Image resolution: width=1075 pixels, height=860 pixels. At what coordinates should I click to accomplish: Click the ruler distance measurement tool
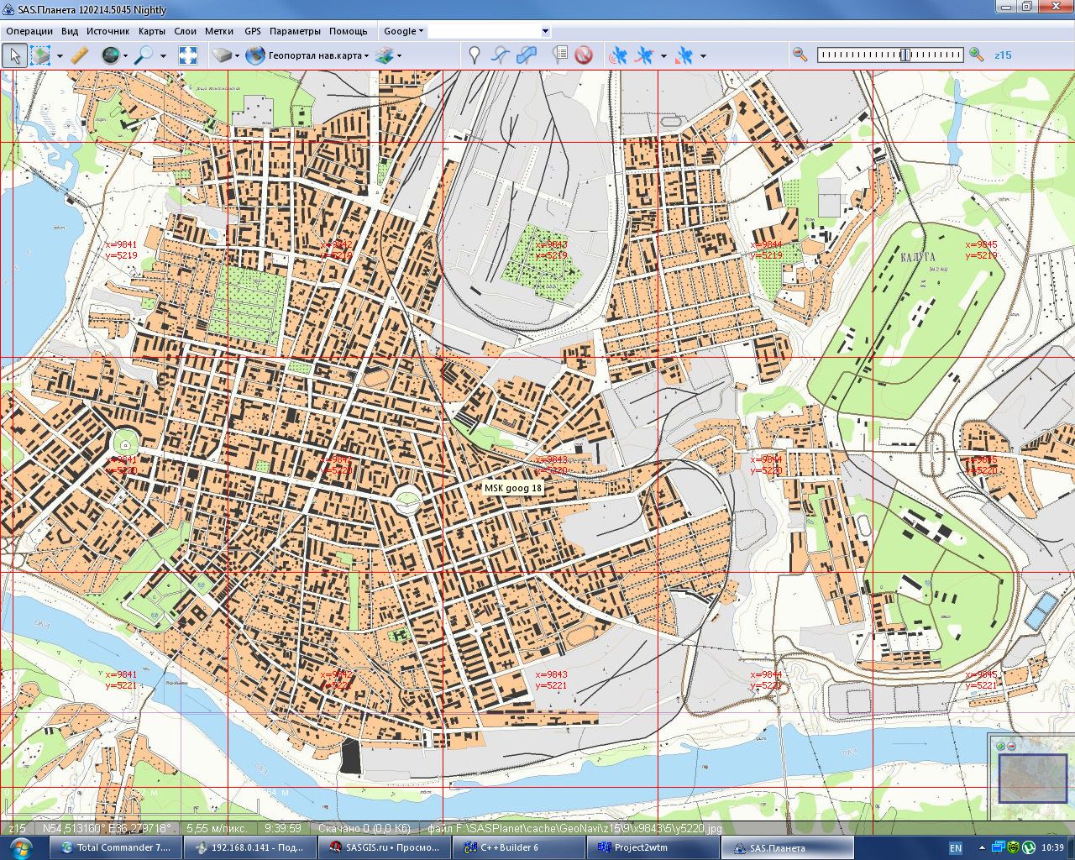(x=79, y=55)
